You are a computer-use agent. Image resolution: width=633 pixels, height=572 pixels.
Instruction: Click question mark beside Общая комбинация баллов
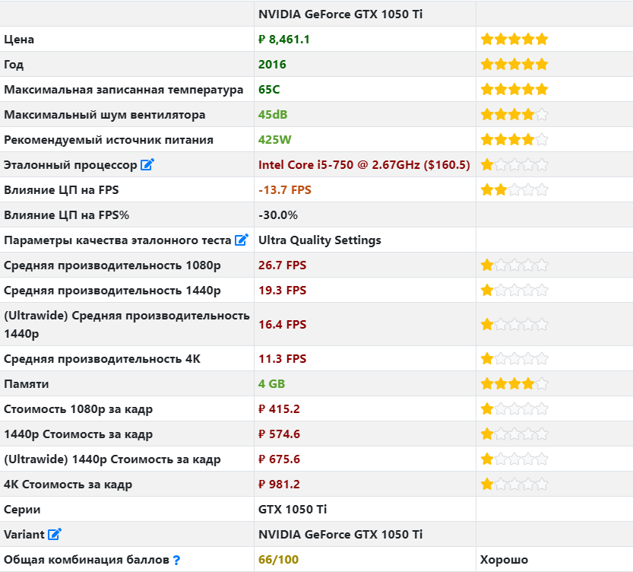click(176, 560)
